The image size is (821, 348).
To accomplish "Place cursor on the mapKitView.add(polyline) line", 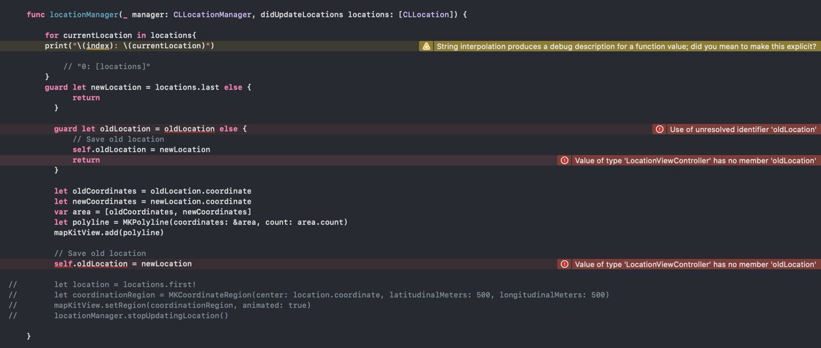I will pos(109,233).
